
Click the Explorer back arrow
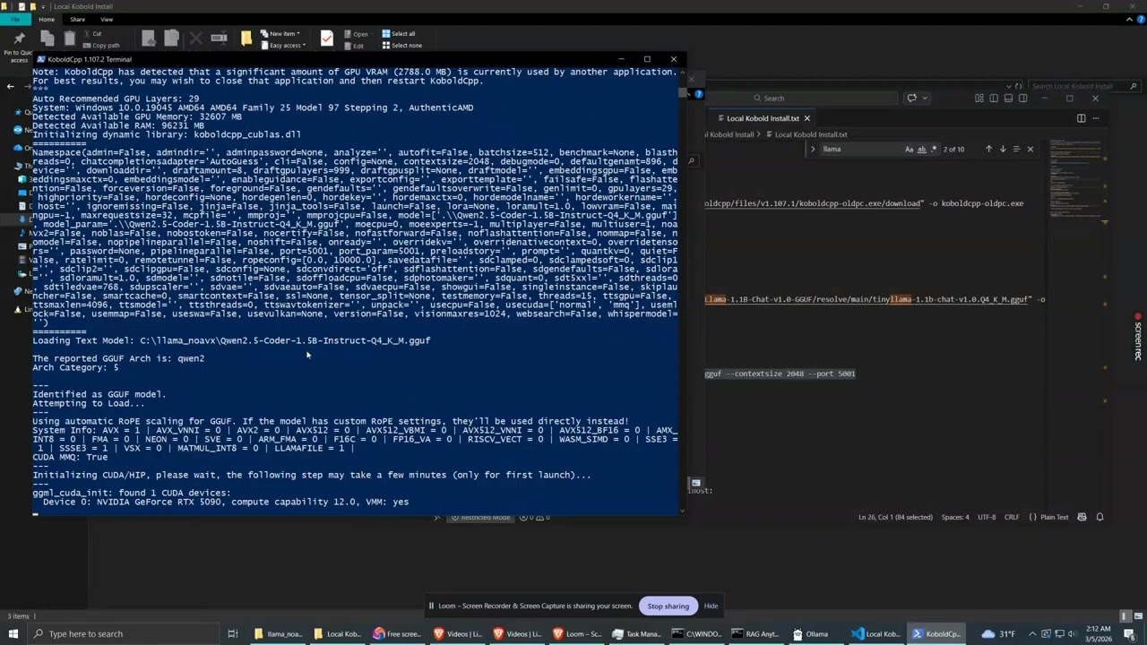[11, 86]
